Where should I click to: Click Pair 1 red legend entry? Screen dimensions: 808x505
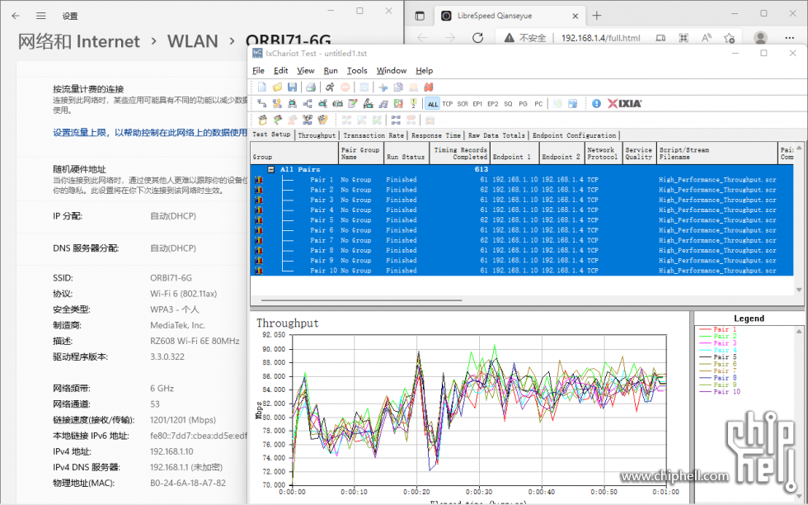718,329
